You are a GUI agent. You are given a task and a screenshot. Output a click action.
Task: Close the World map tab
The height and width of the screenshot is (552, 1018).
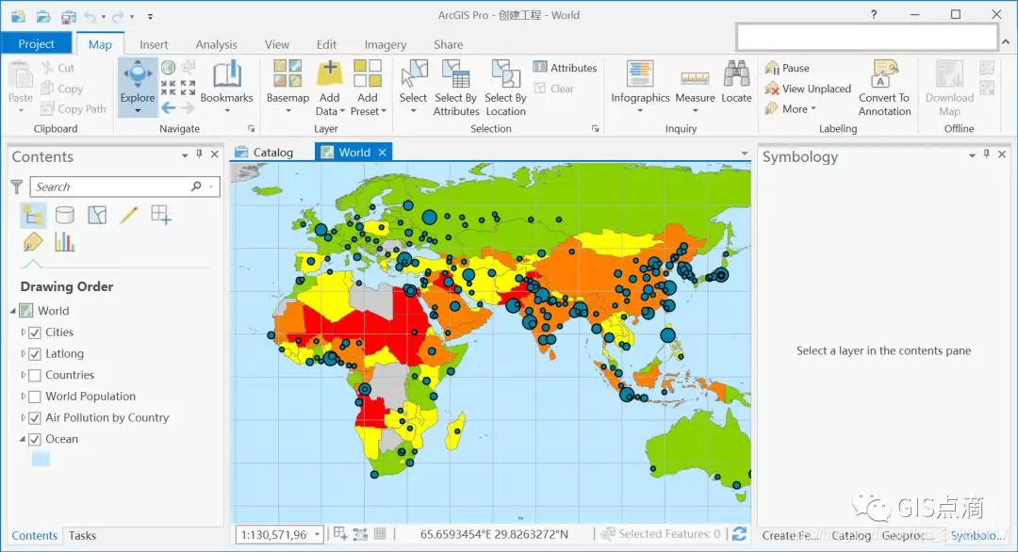coord(383,152)
